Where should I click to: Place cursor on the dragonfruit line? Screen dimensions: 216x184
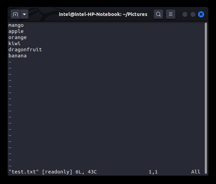point(25,50)
